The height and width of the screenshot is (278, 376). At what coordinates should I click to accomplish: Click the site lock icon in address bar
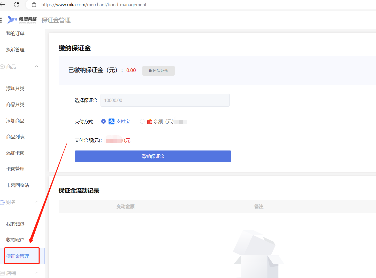[34, 5]
